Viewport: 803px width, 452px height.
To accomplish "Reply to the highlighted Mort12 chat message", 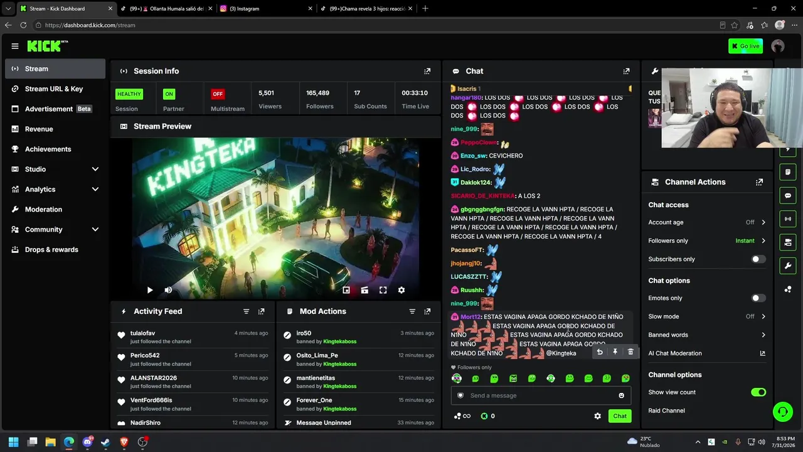I will coord(600,352).
